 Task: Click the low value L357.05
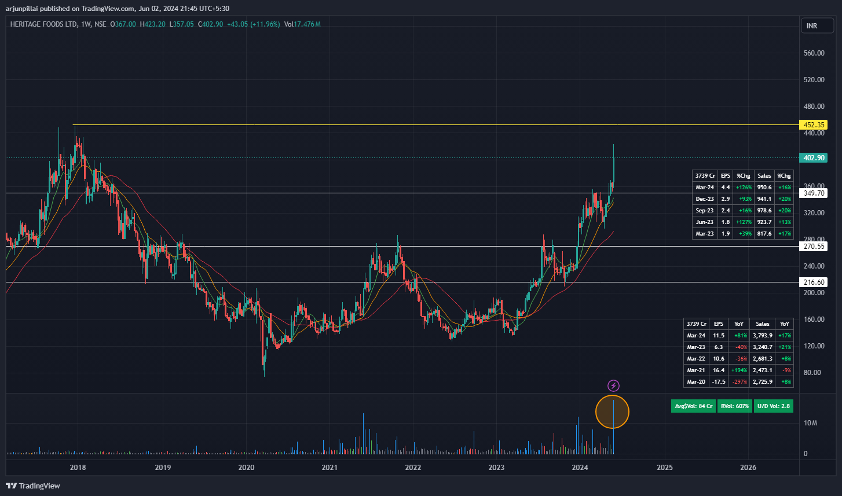(181, 24)
